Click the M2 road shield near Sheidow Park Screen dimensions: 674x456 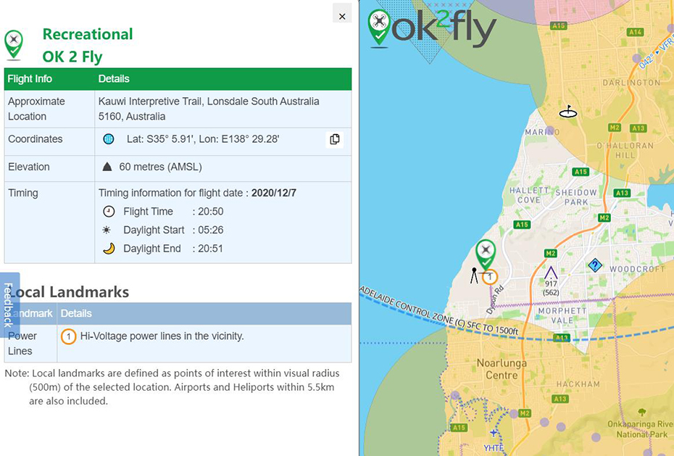point(604,218)
